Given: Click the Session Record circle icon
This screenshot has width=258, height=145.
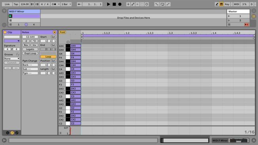Looking at the screenshot, I should [146, 4].
